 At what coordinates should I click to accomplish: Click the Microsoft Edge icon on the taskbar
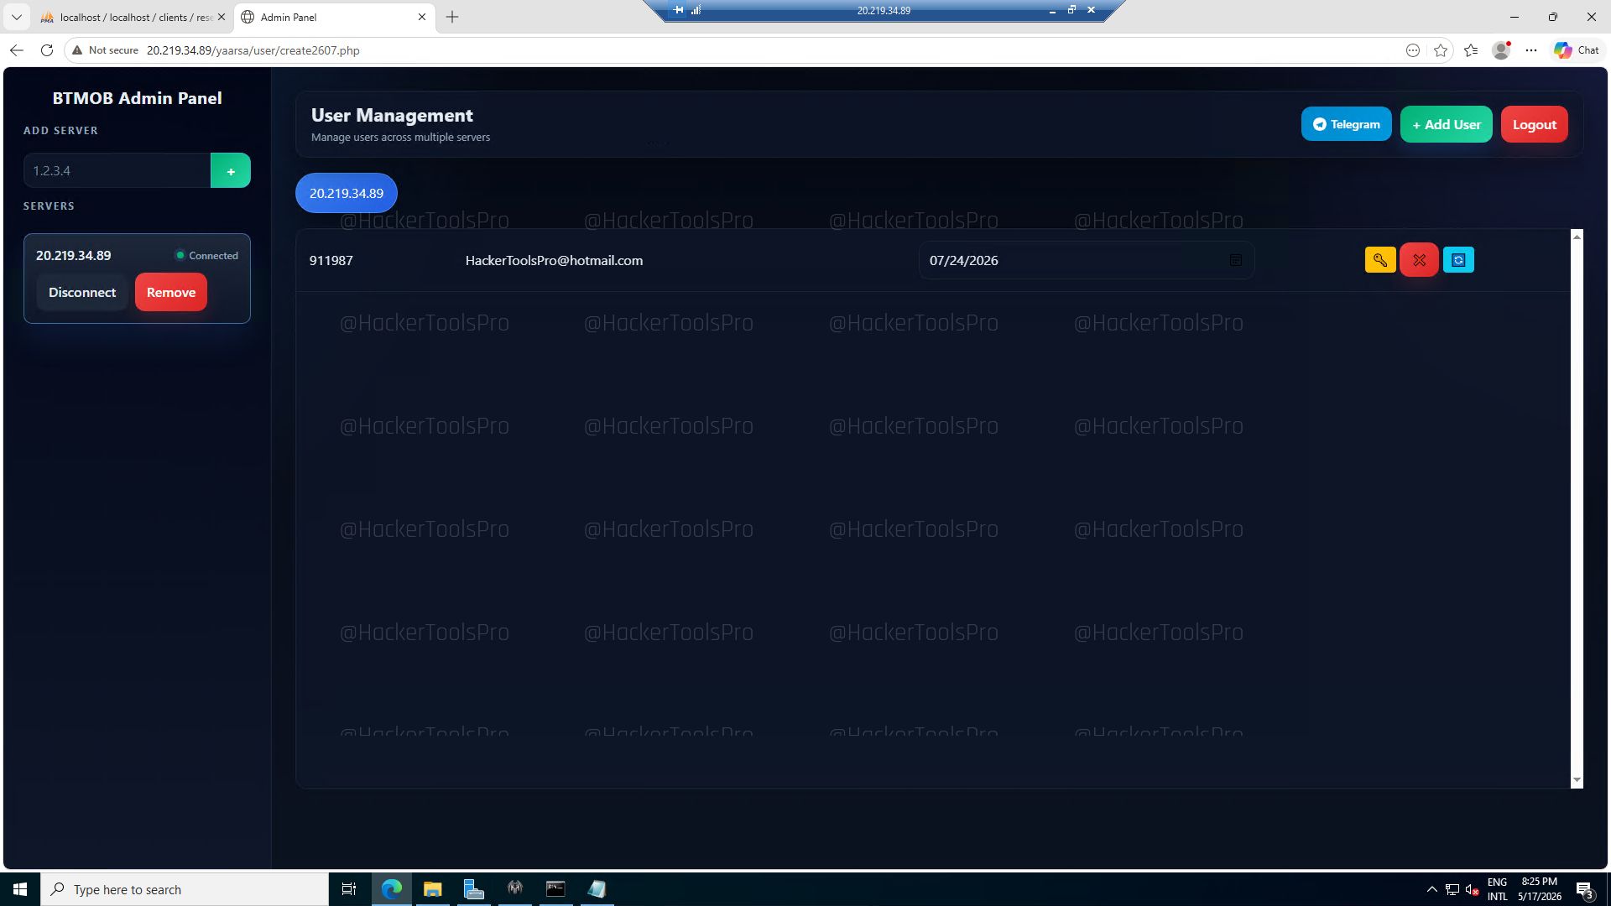coord(391,889)
